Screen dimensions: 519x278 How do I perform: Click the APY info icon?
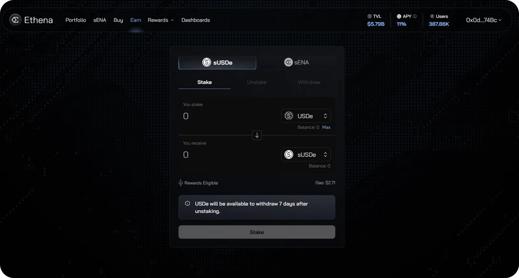point(415,16)
